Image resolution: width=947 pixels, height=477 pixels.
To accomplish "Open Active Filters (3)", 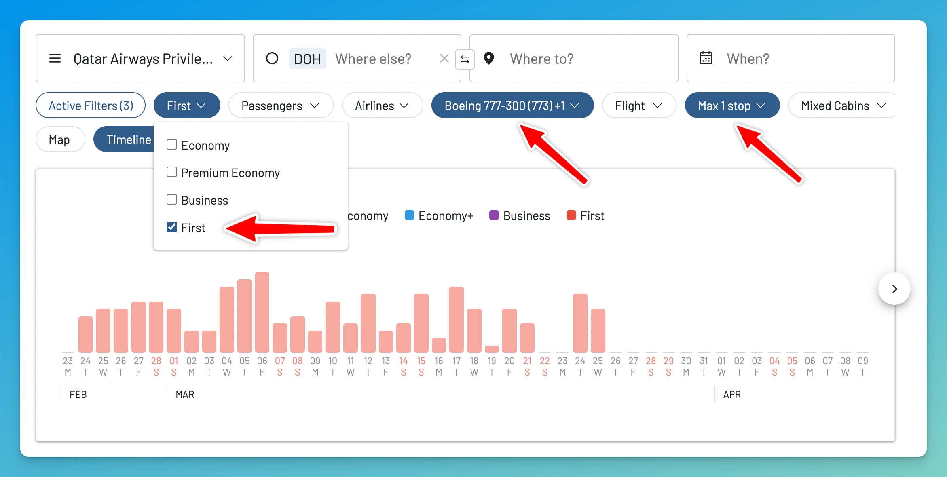I will [91, 105].
